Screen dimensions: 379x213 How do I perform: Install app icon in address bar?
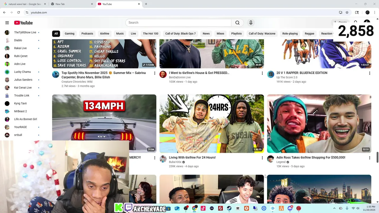pyautogui.click(x=341, y=12)
